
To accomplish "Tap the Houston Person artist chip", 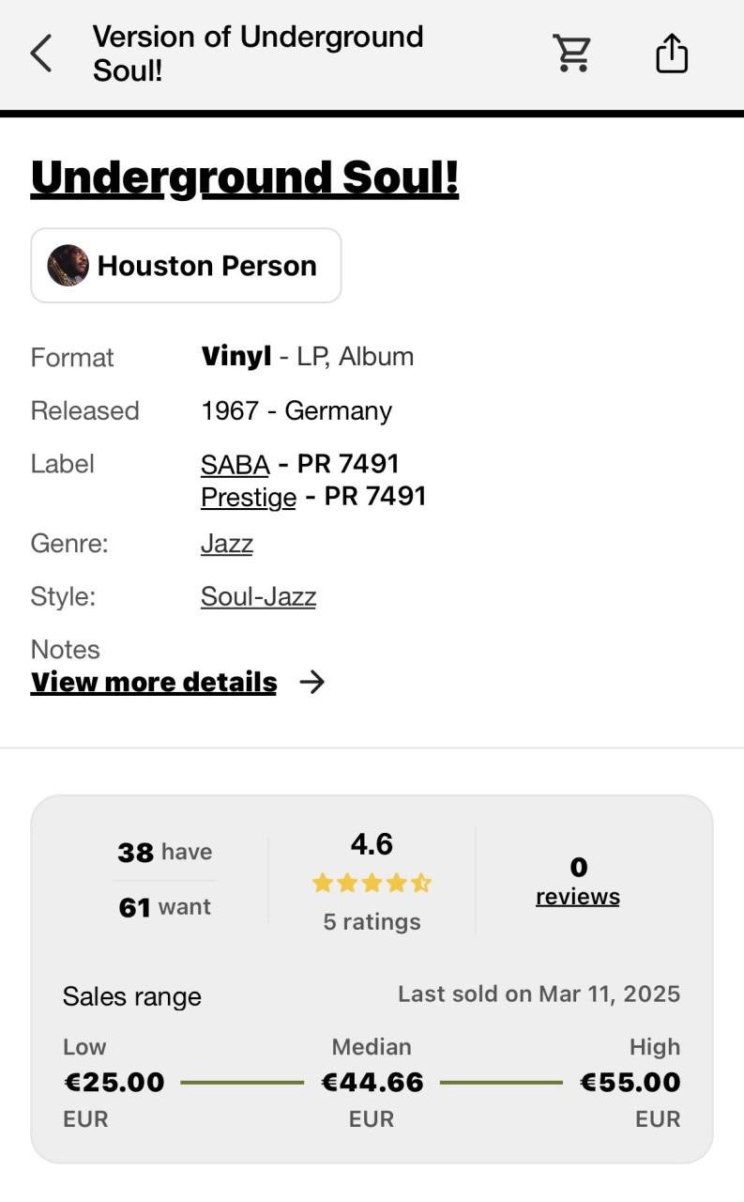I will [x=186, y=265].
